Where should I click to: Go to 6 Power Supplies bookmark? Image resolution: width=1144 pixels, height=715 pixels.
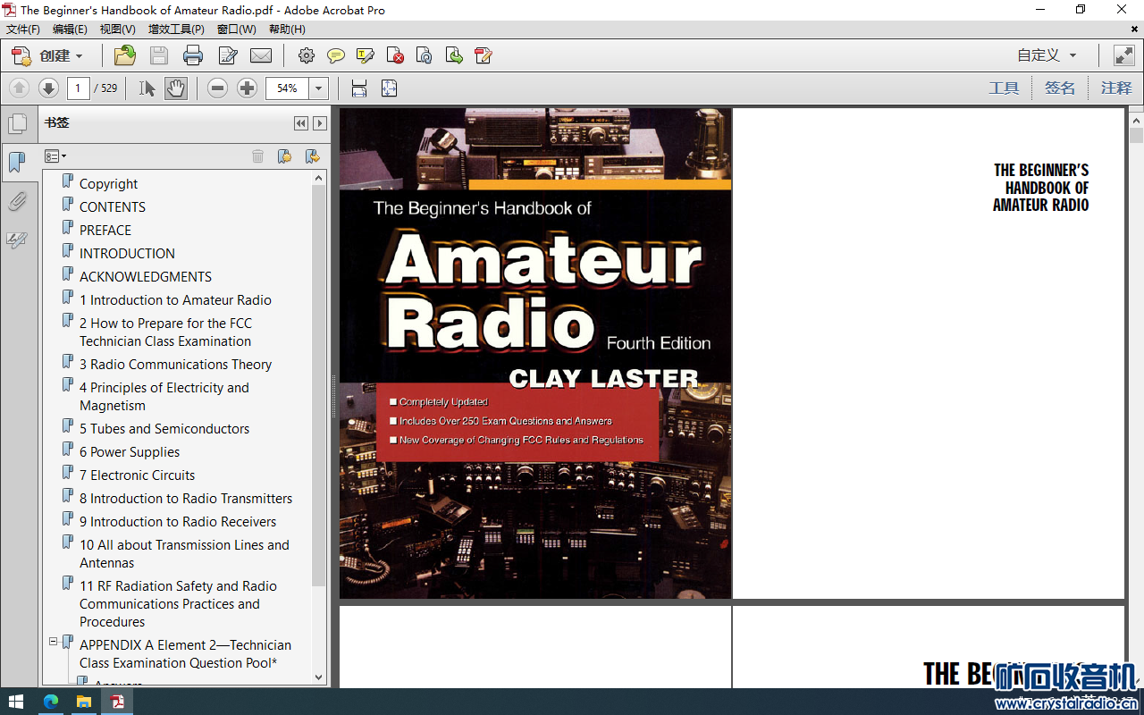130,452
